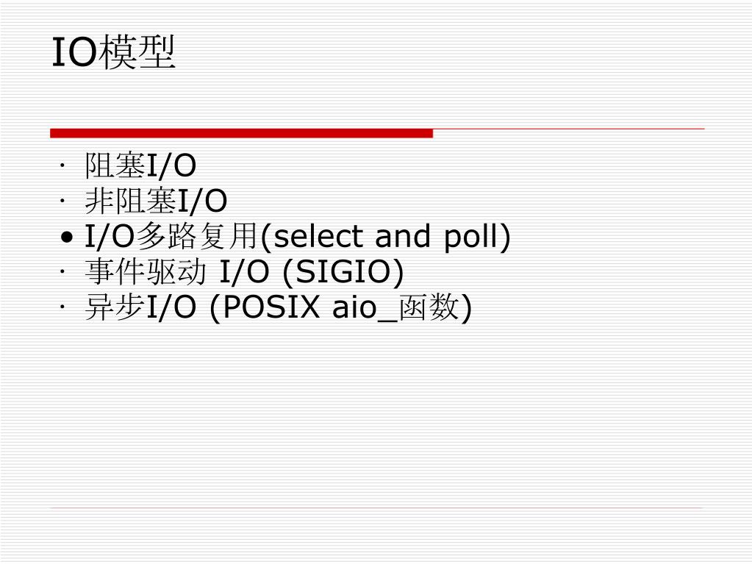Click the 非阻塞I/O bullet text
Screen dimensions: 752x564
(156, 201)
